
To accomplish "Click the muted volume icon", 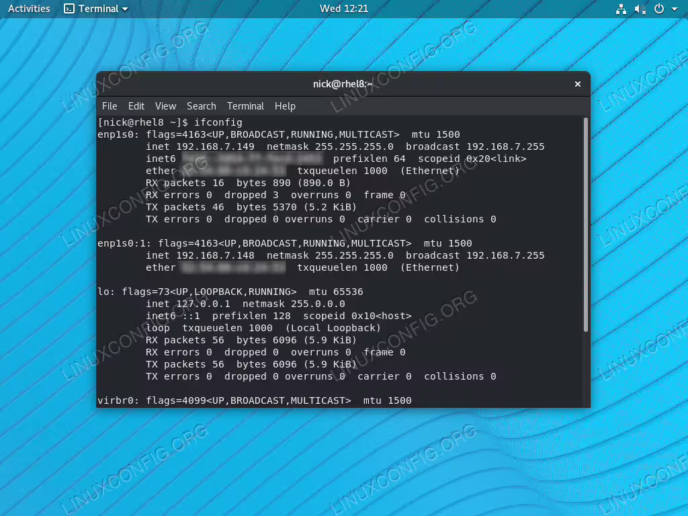I will click(640, 9).
